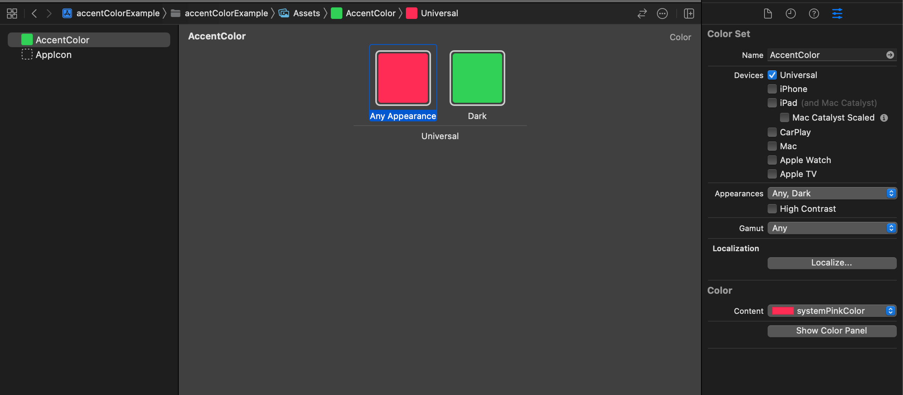
Task: Enable the High Contrast checkbox
Action: [772, 209]
